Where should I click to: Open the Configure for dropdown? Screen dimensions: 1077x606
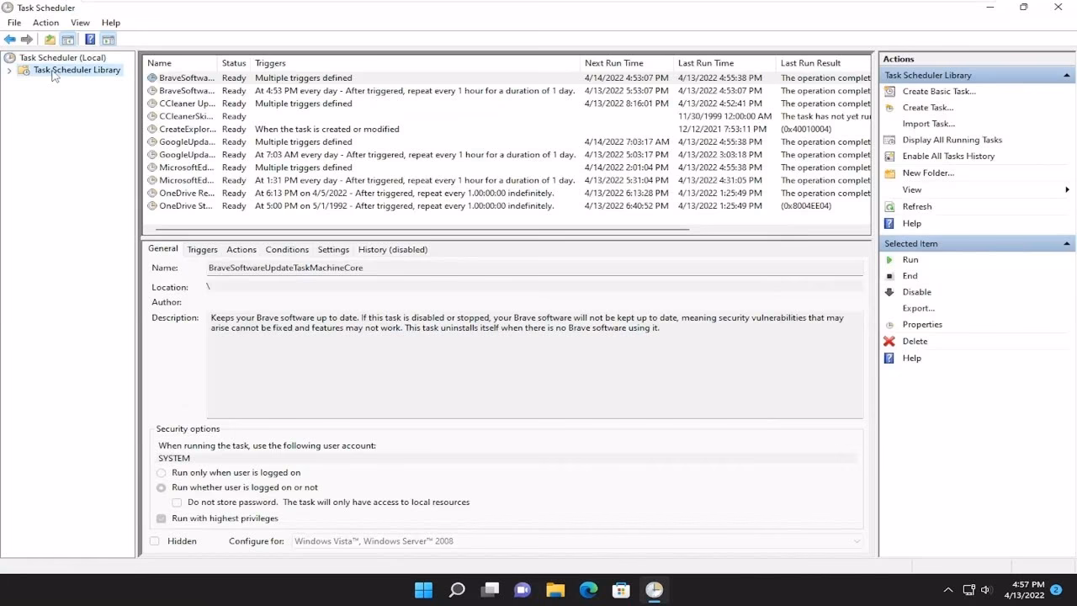coord(857,540)
